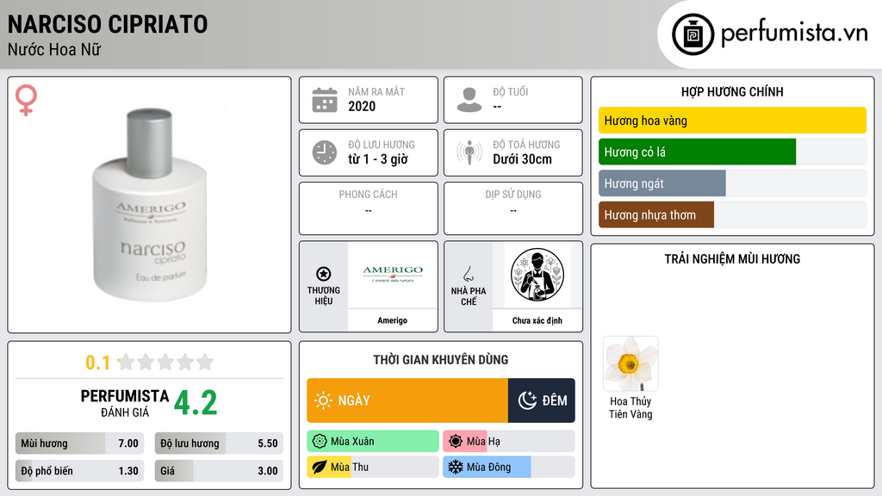
Task: Select the Hoa Thủy Tiên Vàng flower image
Action: click(x=630, y=364)
